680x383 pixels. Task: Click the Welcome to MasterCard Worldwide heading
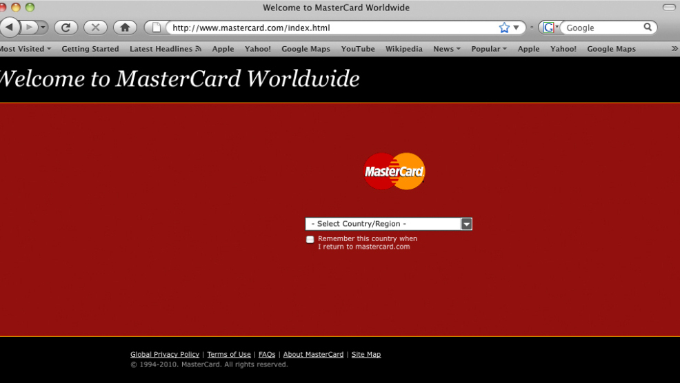[179, 79]
